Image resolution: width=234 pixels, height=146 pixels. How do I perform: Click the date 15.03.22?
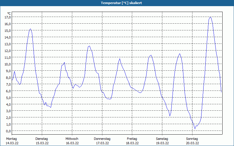click(x=42, y=143)
